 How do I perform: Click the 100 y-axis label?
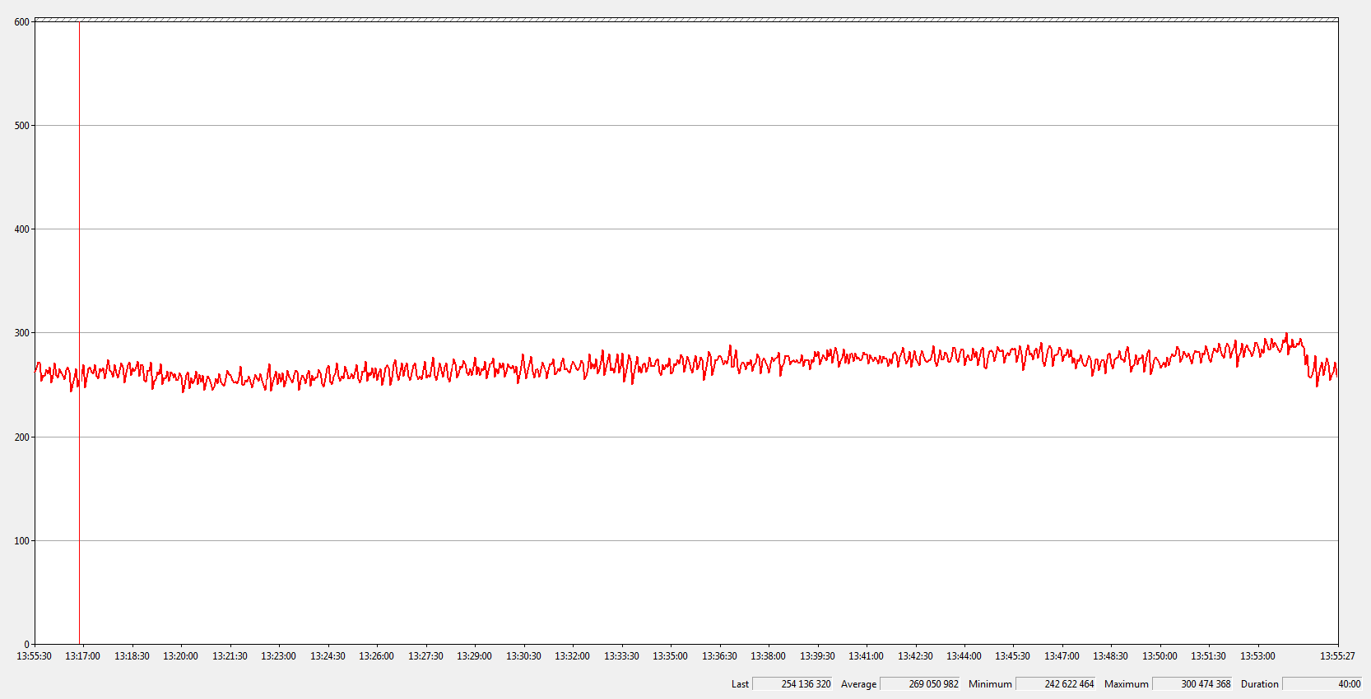pyautogui.click(x=21, y=541)
